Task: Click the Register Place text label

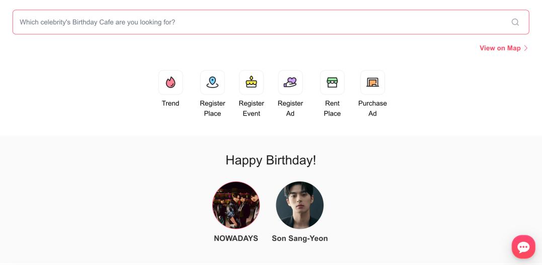Action: click(x=212, y=108)
